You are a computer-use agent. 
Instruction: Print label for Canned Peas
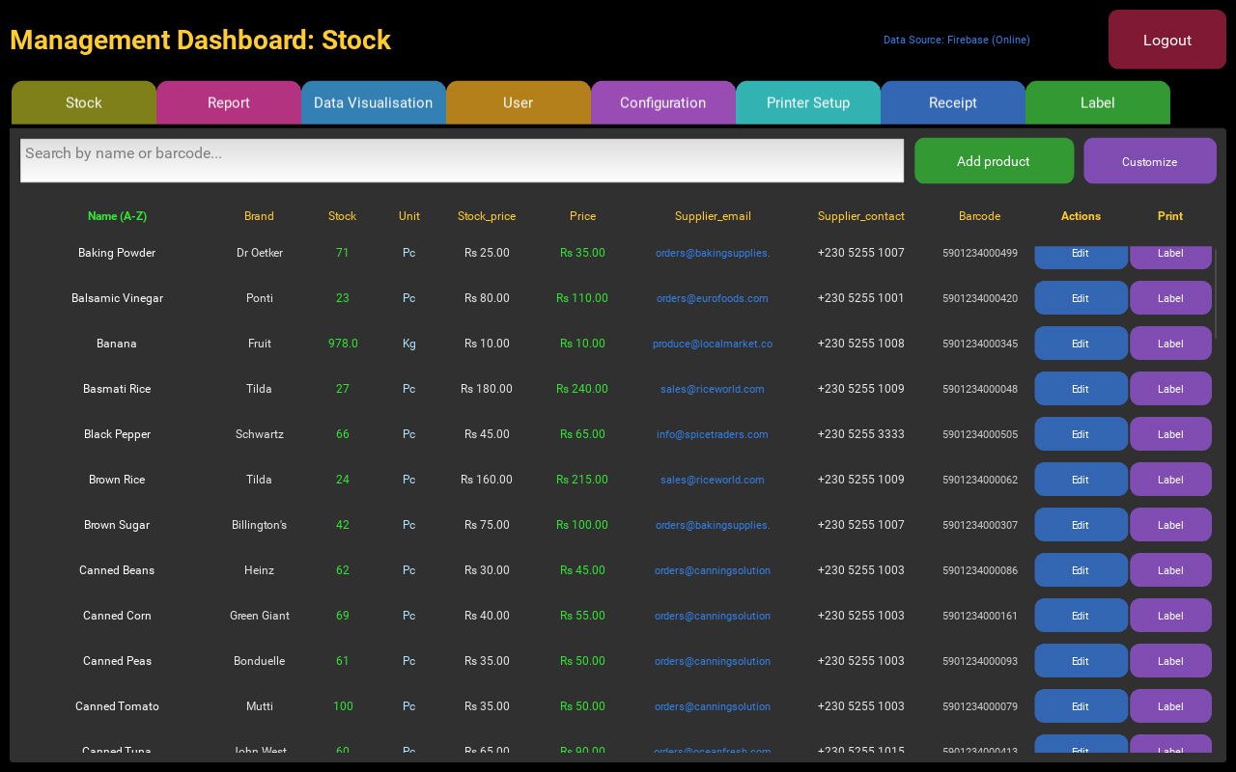coord(1170,661)
